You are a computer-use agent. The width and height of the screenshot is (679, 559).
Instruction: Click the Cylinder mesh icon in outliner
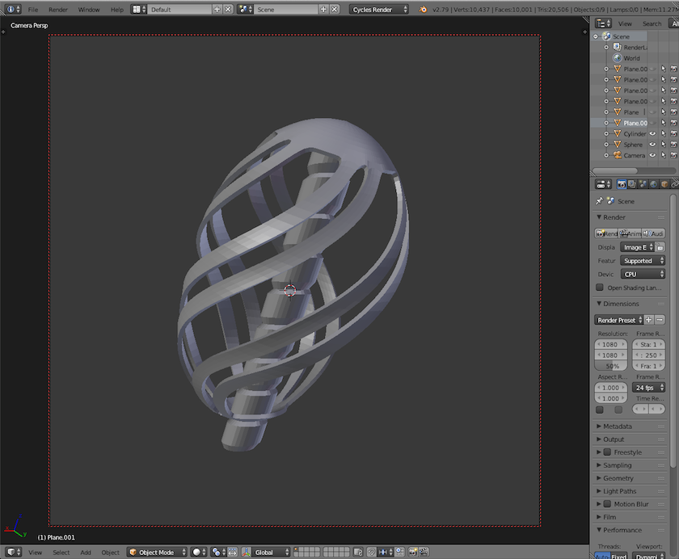click(x=617, y=134)
